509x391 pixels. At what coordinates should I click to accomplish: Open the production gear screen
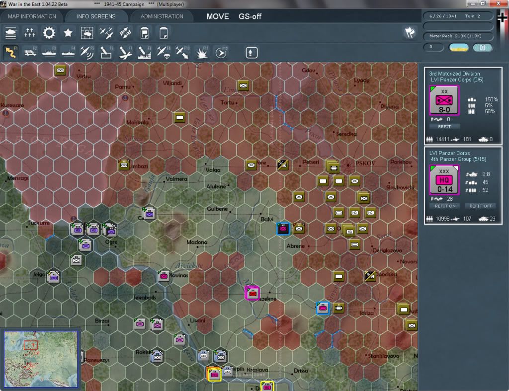click(49, 33)
